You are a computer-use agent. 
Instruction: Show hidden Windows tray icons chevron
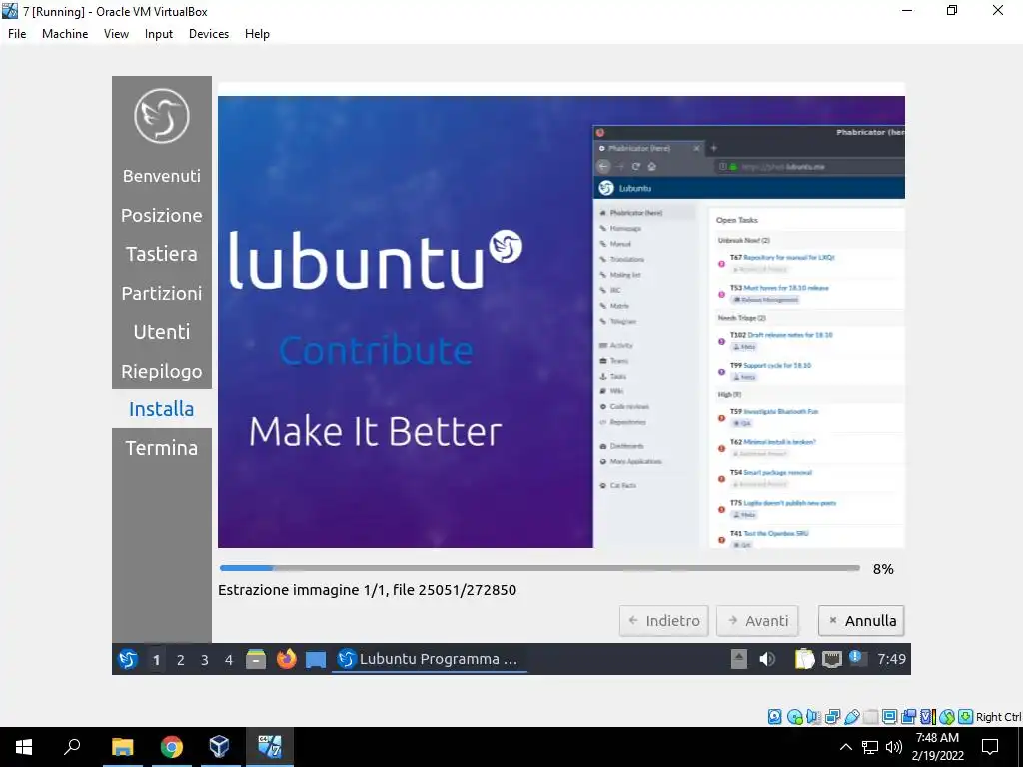click(845, 747)
